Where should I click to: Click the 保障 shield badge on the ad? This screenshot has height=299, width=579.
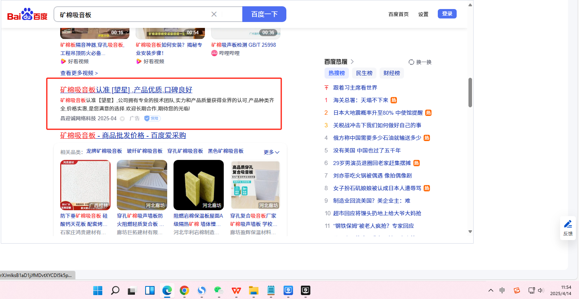click(152, 118)
